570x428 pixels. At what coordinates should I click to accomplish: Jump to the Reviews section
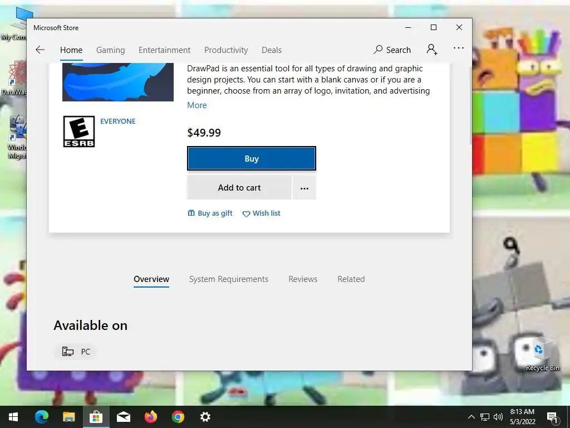click(x=303, y=279)
